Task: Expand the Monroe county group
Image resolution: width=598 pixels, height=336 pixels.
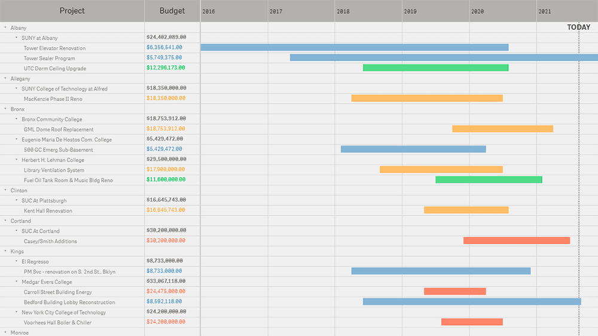Action: click(5, 332)
